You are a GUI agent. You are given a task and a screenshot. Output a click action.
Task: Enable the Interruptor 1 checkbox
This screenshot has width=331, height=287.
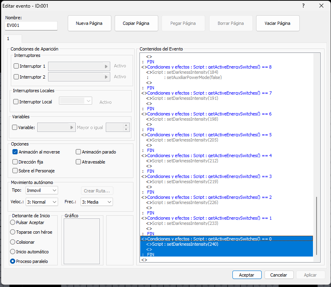tap(16, 66)
